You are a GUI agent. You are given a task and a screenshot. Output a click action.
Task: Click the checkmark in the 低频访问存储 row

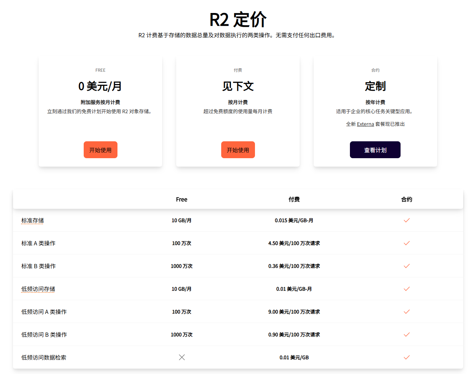coord(407,289)
